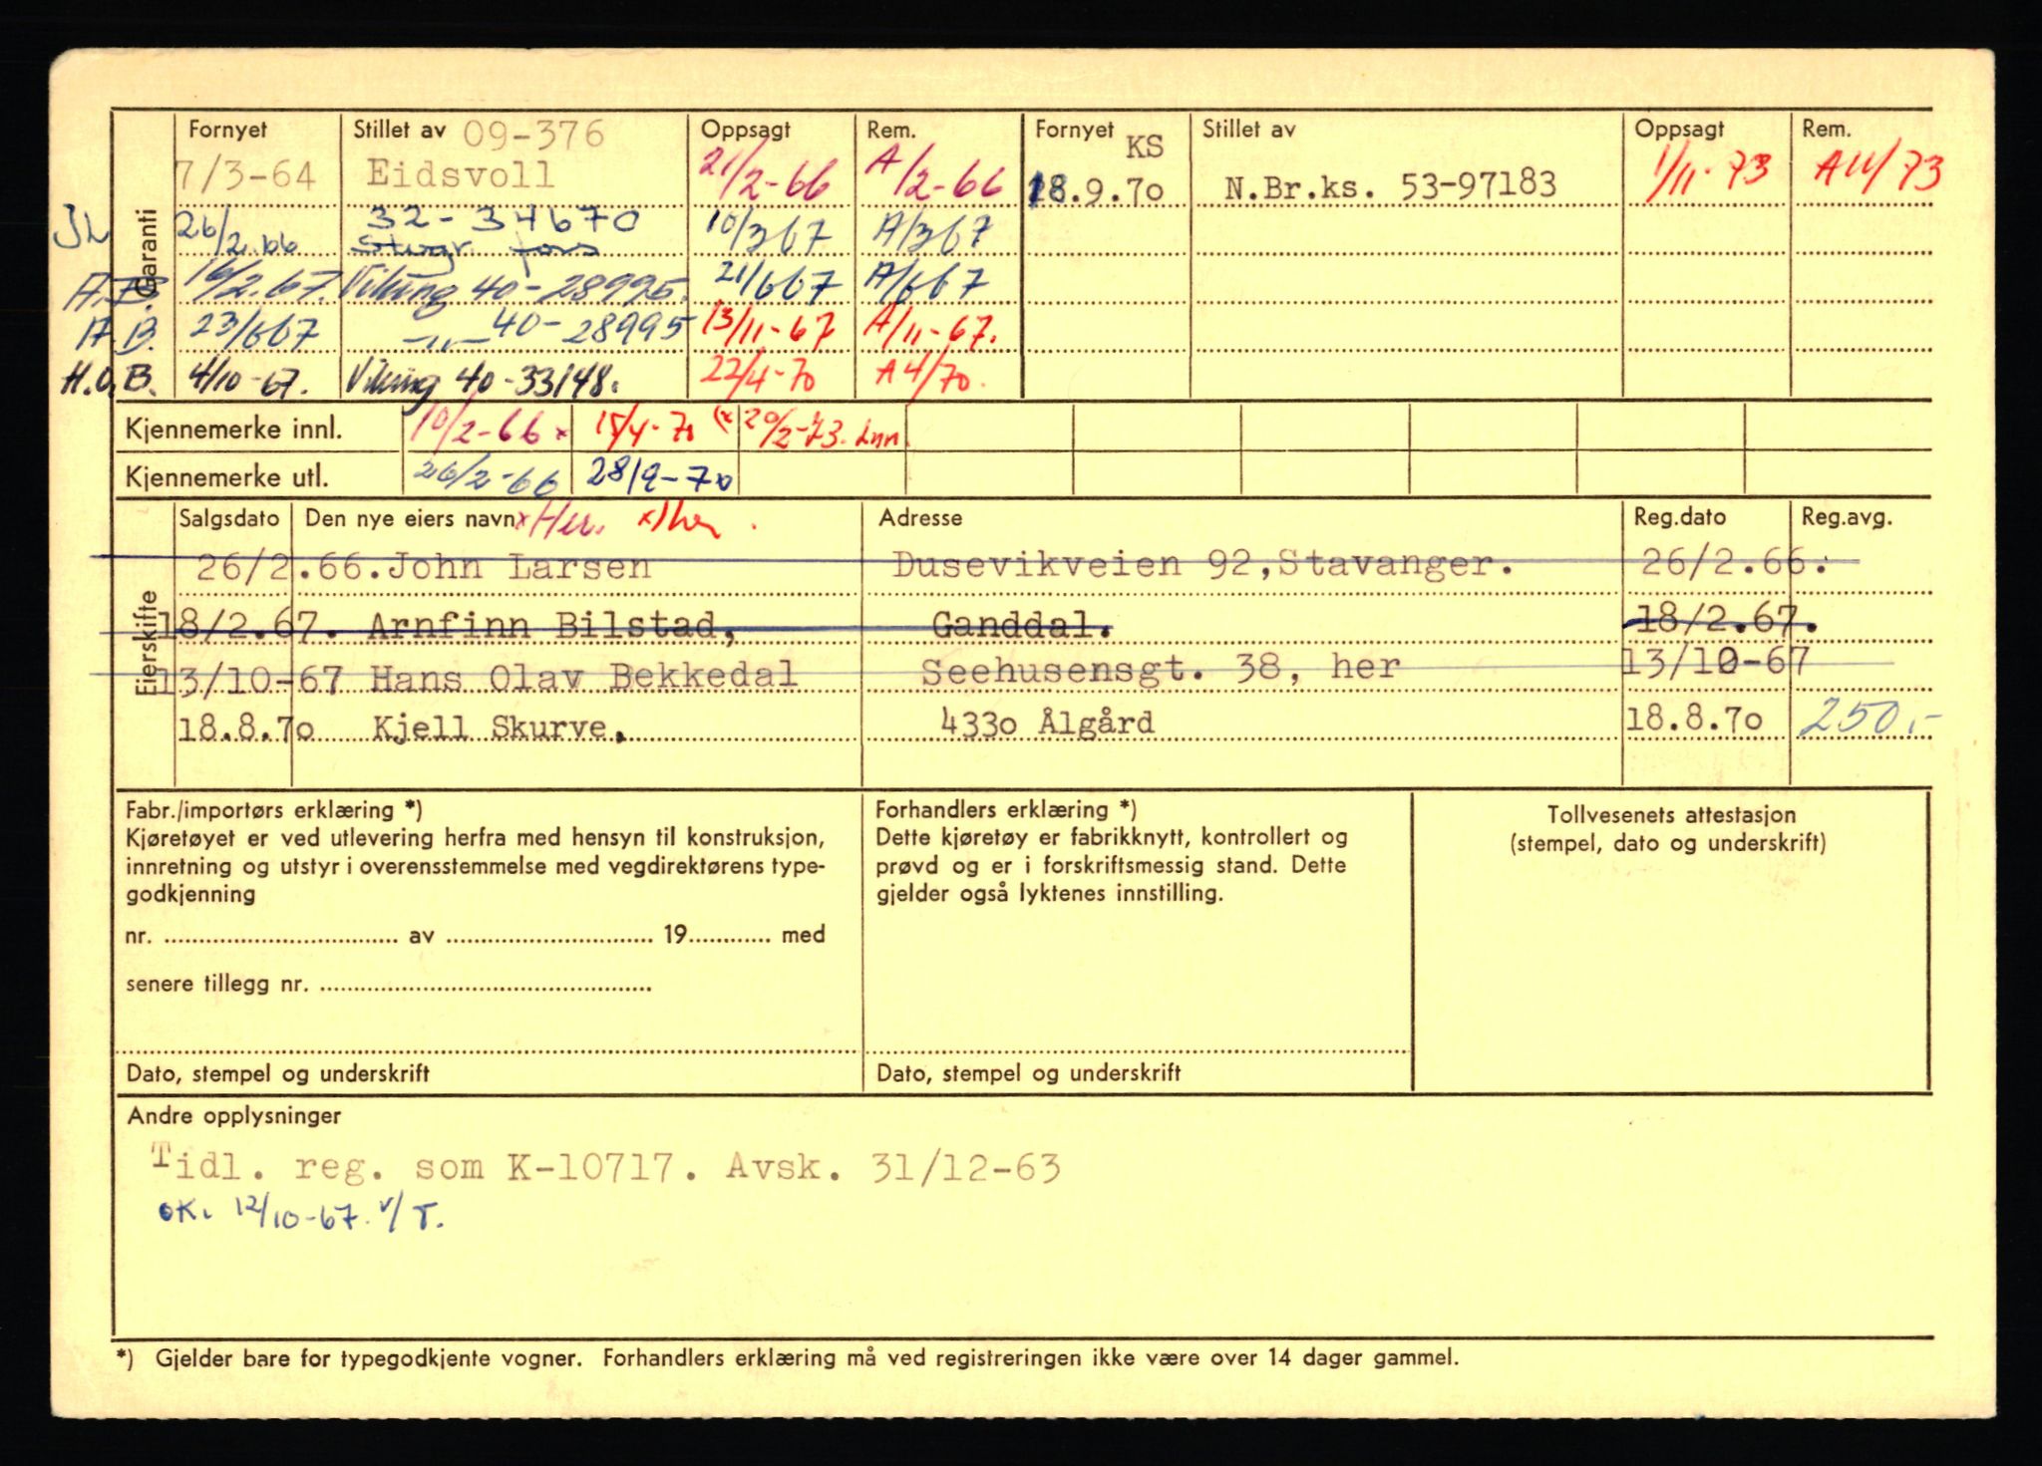Click handwritten date '28/9-70' in Kjennemerke utl.
The width and height of the screenshot is (2042, 1466).
(x=661, y=475)
